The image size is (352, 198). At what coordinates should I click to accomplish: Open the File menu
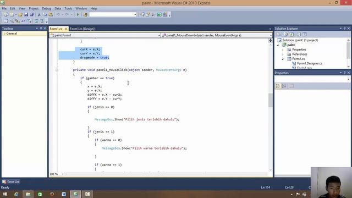tap(4, 9)
